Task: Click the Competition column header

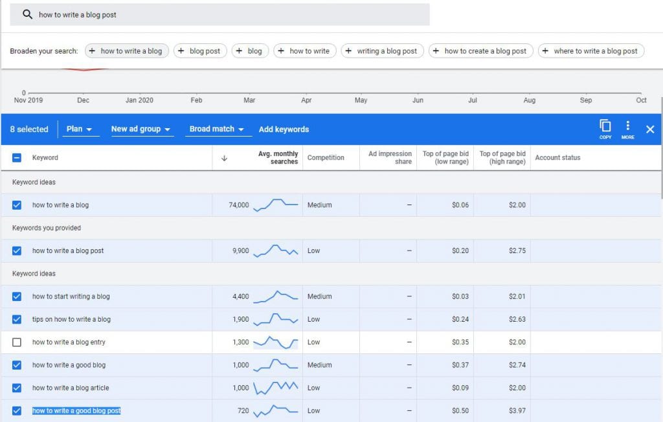Action: click(326, 158)
